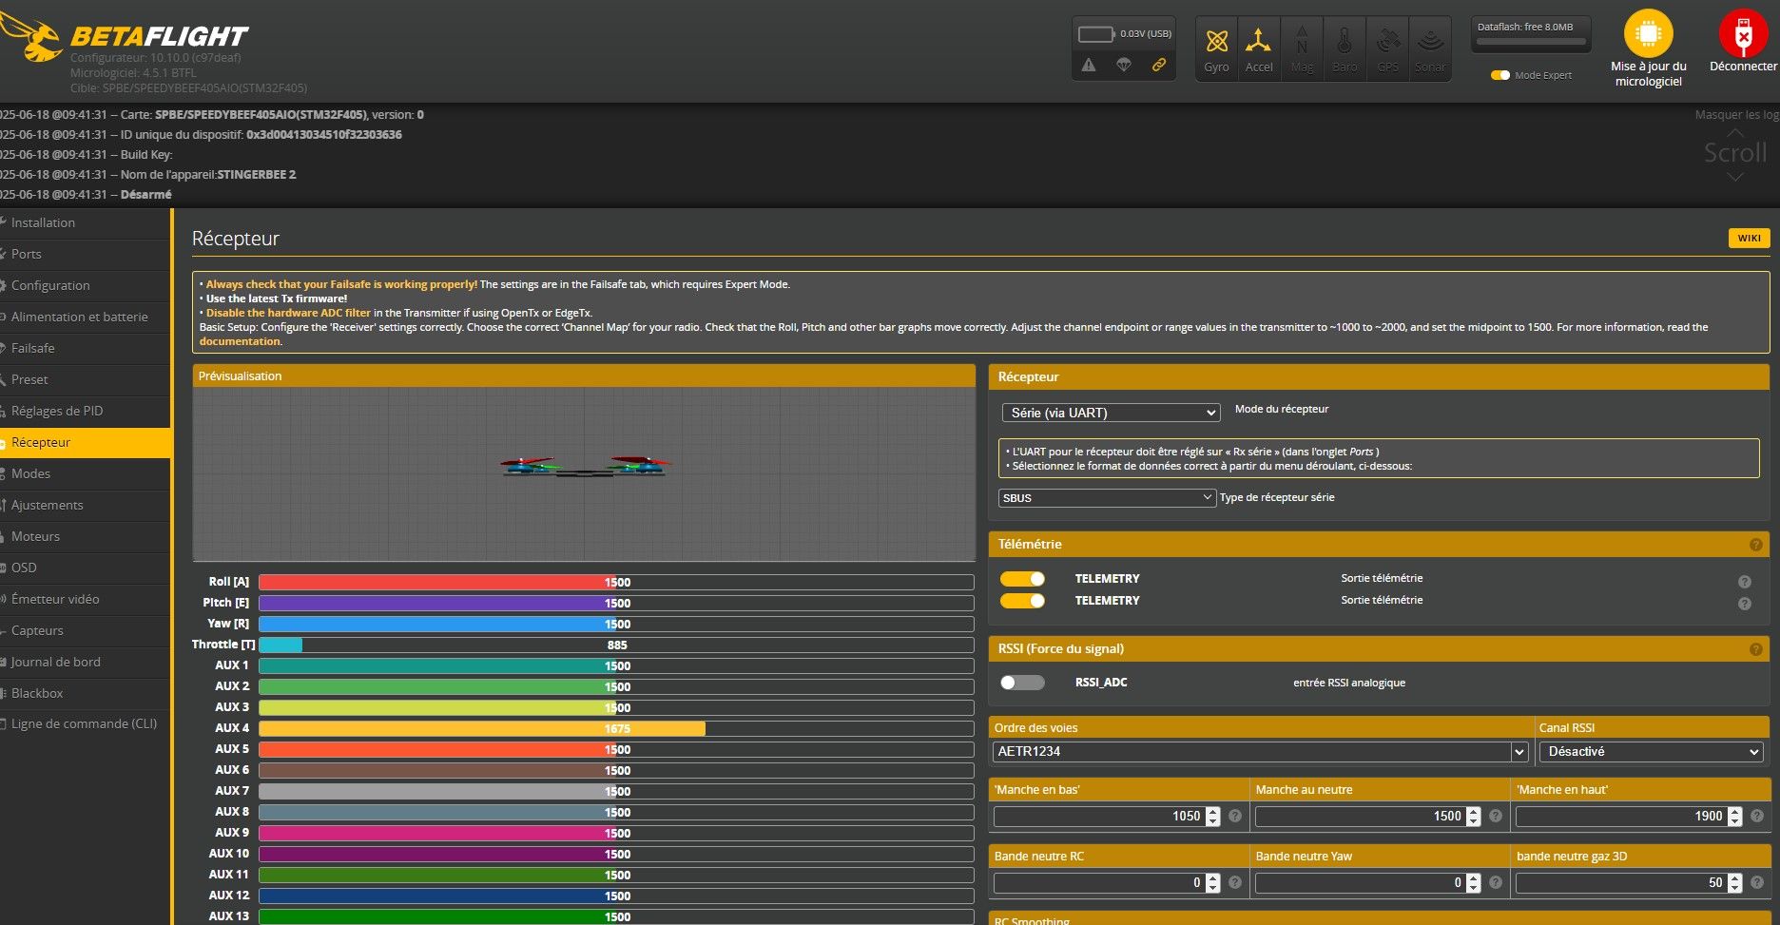Toggle the Mode Expert switch

coord(1500,75)
